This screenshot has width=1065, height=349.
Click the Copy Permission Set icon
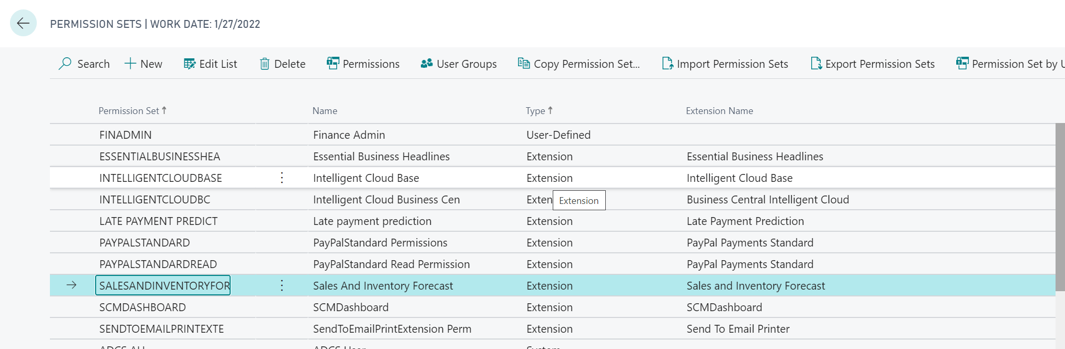524,64
